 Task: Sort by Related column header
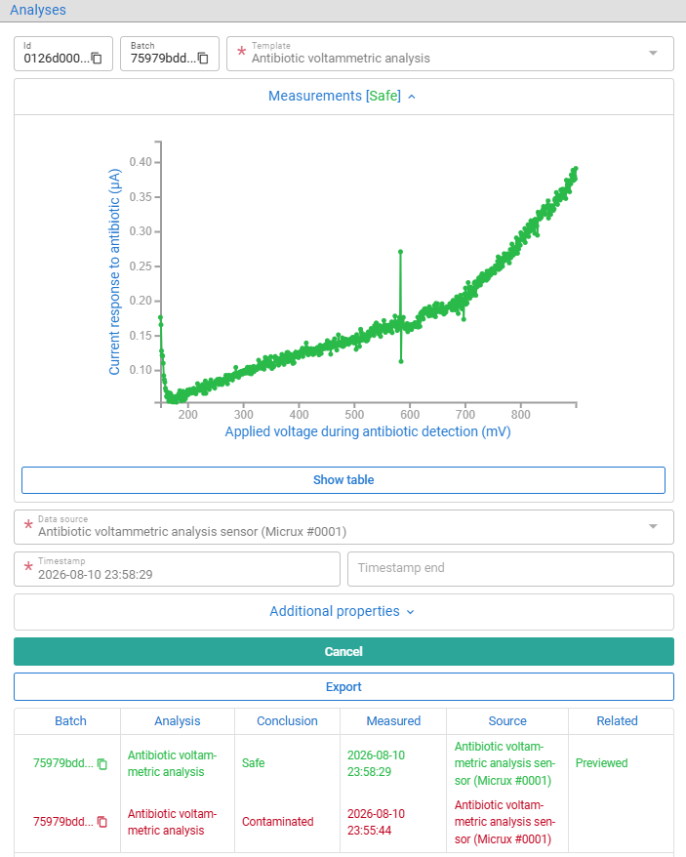pyautogui.click(x=617, y=721)
